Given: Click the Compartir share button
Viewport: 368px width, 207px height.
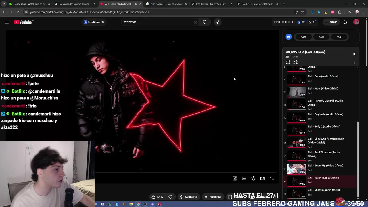Looking at the screenshot, I should coord(188,197).
